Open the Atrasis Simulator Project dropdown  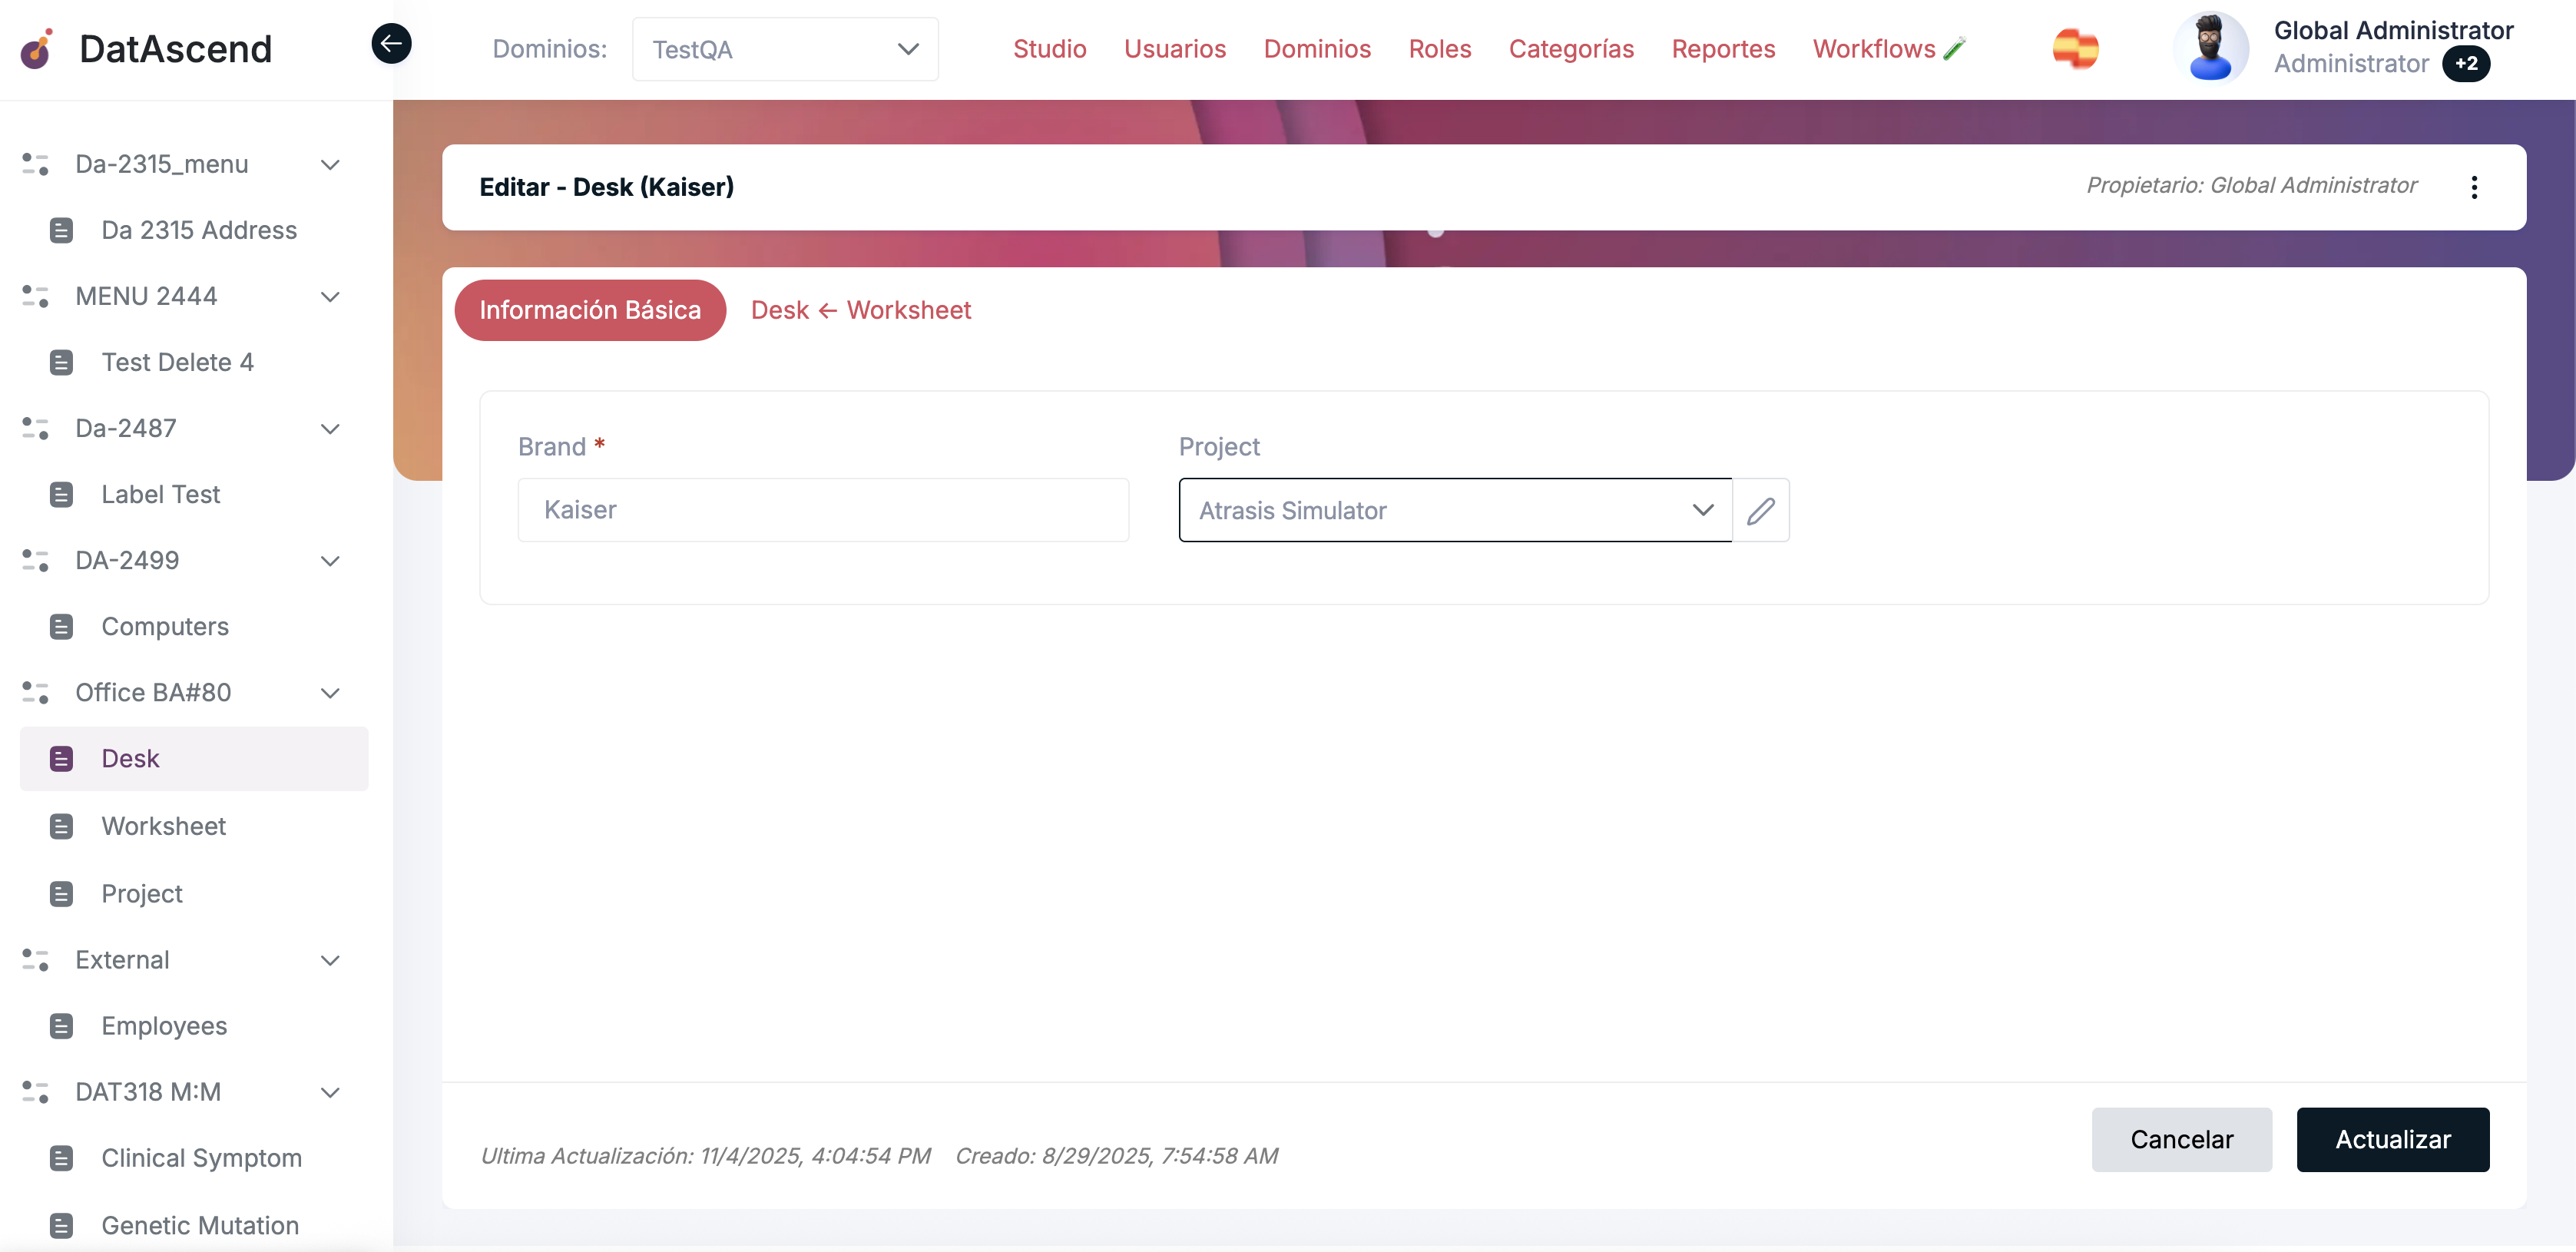[x=1454, y=511]
